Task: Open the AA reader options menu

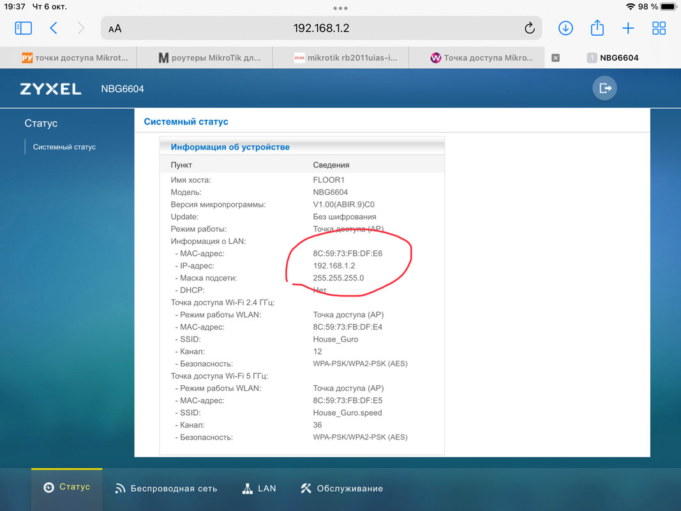Action: (x=115, y=29)
